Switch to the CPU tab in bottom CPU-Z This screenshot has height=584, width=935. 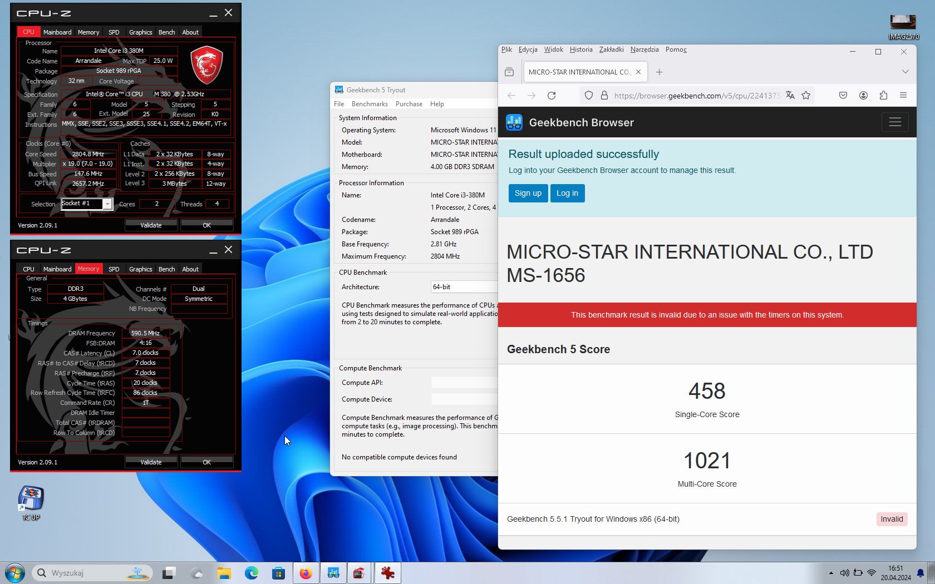(28, 269)
